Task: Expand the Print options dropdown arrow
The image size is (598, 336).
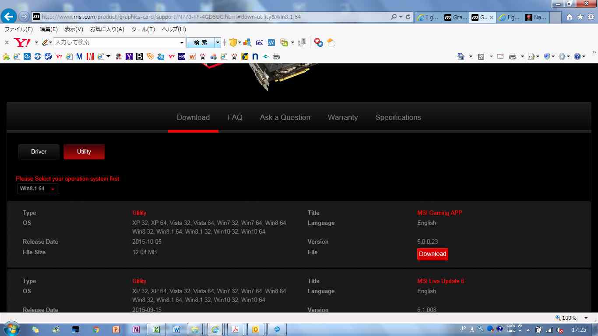Action: [522, 56]
